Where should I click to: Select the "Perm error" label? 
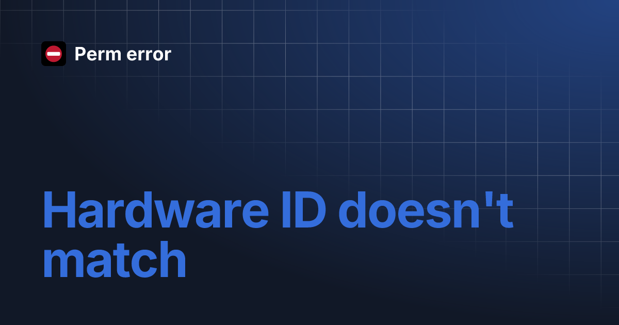pos(123,54)
